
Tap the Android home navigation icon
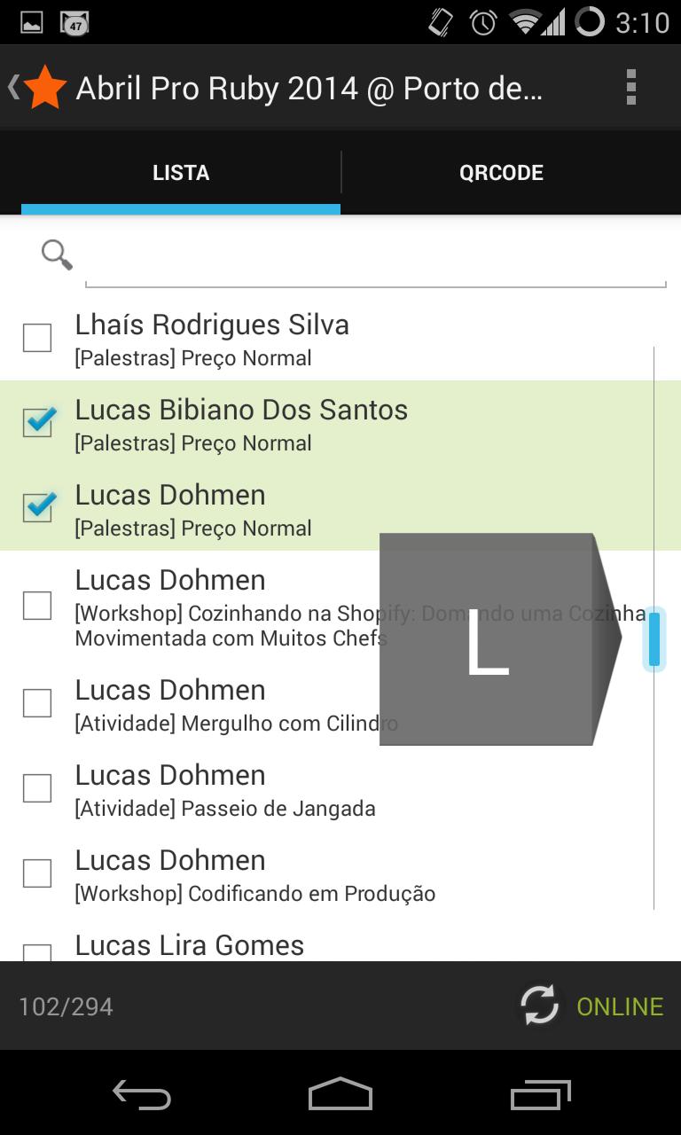pos(340,1095)
